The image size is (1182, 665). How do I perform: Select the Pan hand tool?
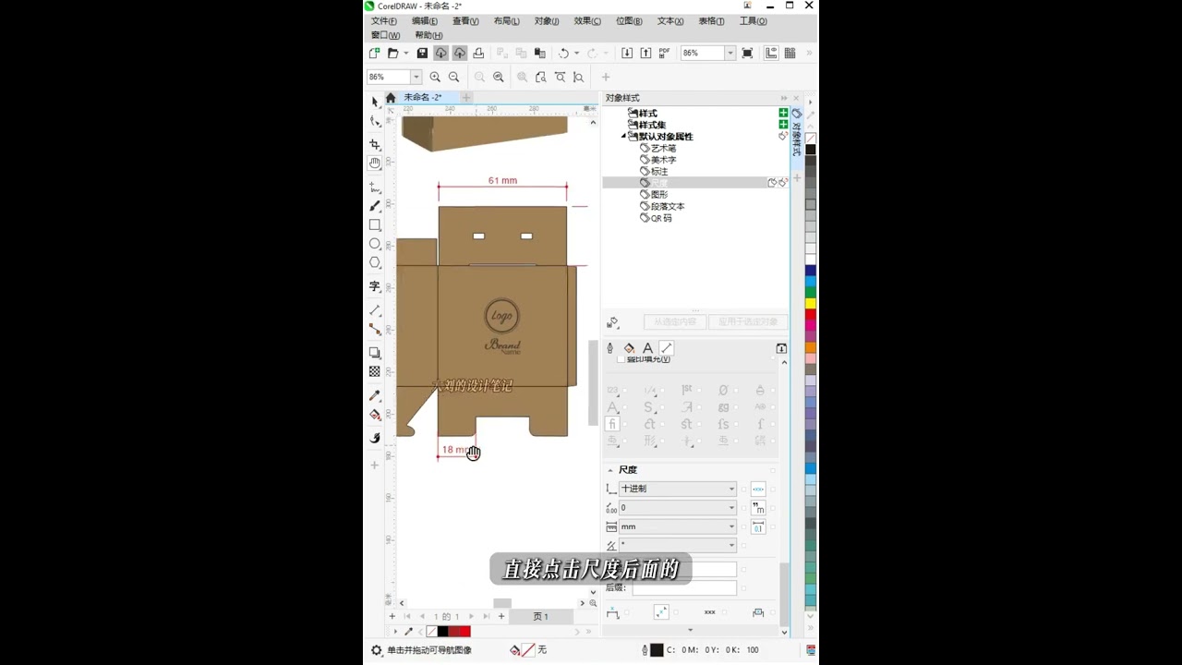(374, 163)
